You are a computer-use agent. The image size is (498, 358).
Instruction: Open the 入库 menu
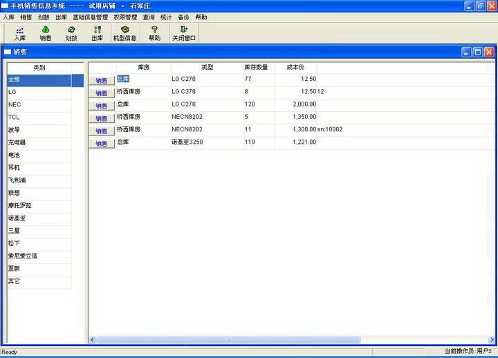[x=8, y=17]
